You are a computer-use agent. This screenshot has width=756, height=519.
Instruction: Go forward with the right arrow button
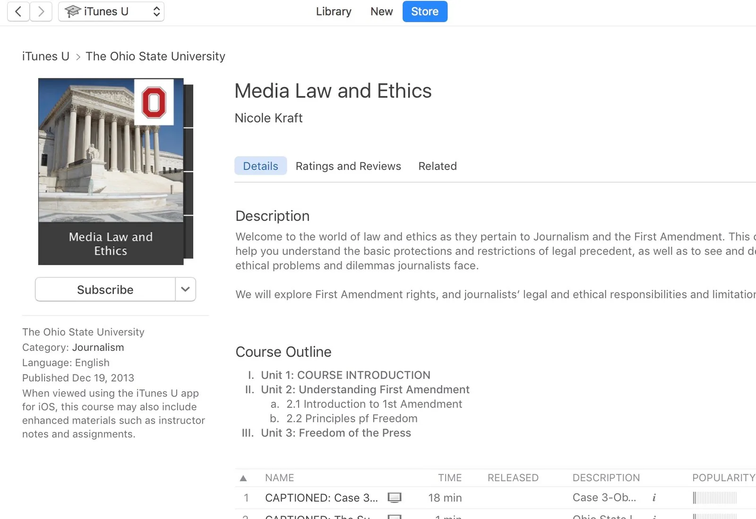[41, 11]
